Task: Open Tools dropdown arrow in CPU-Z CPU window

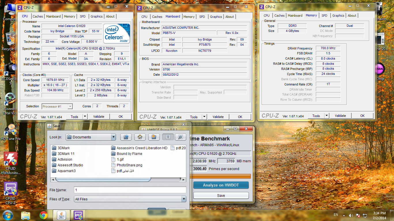Action: pos(85,117)
